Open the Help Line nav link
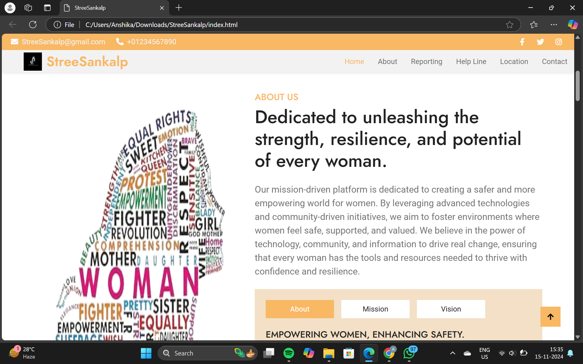The width and height of the screenshot is (583, 364). 471,62
